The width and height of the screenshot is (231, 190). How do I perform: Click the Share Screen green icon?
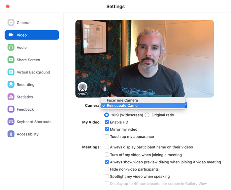click(x=11, y=60)
